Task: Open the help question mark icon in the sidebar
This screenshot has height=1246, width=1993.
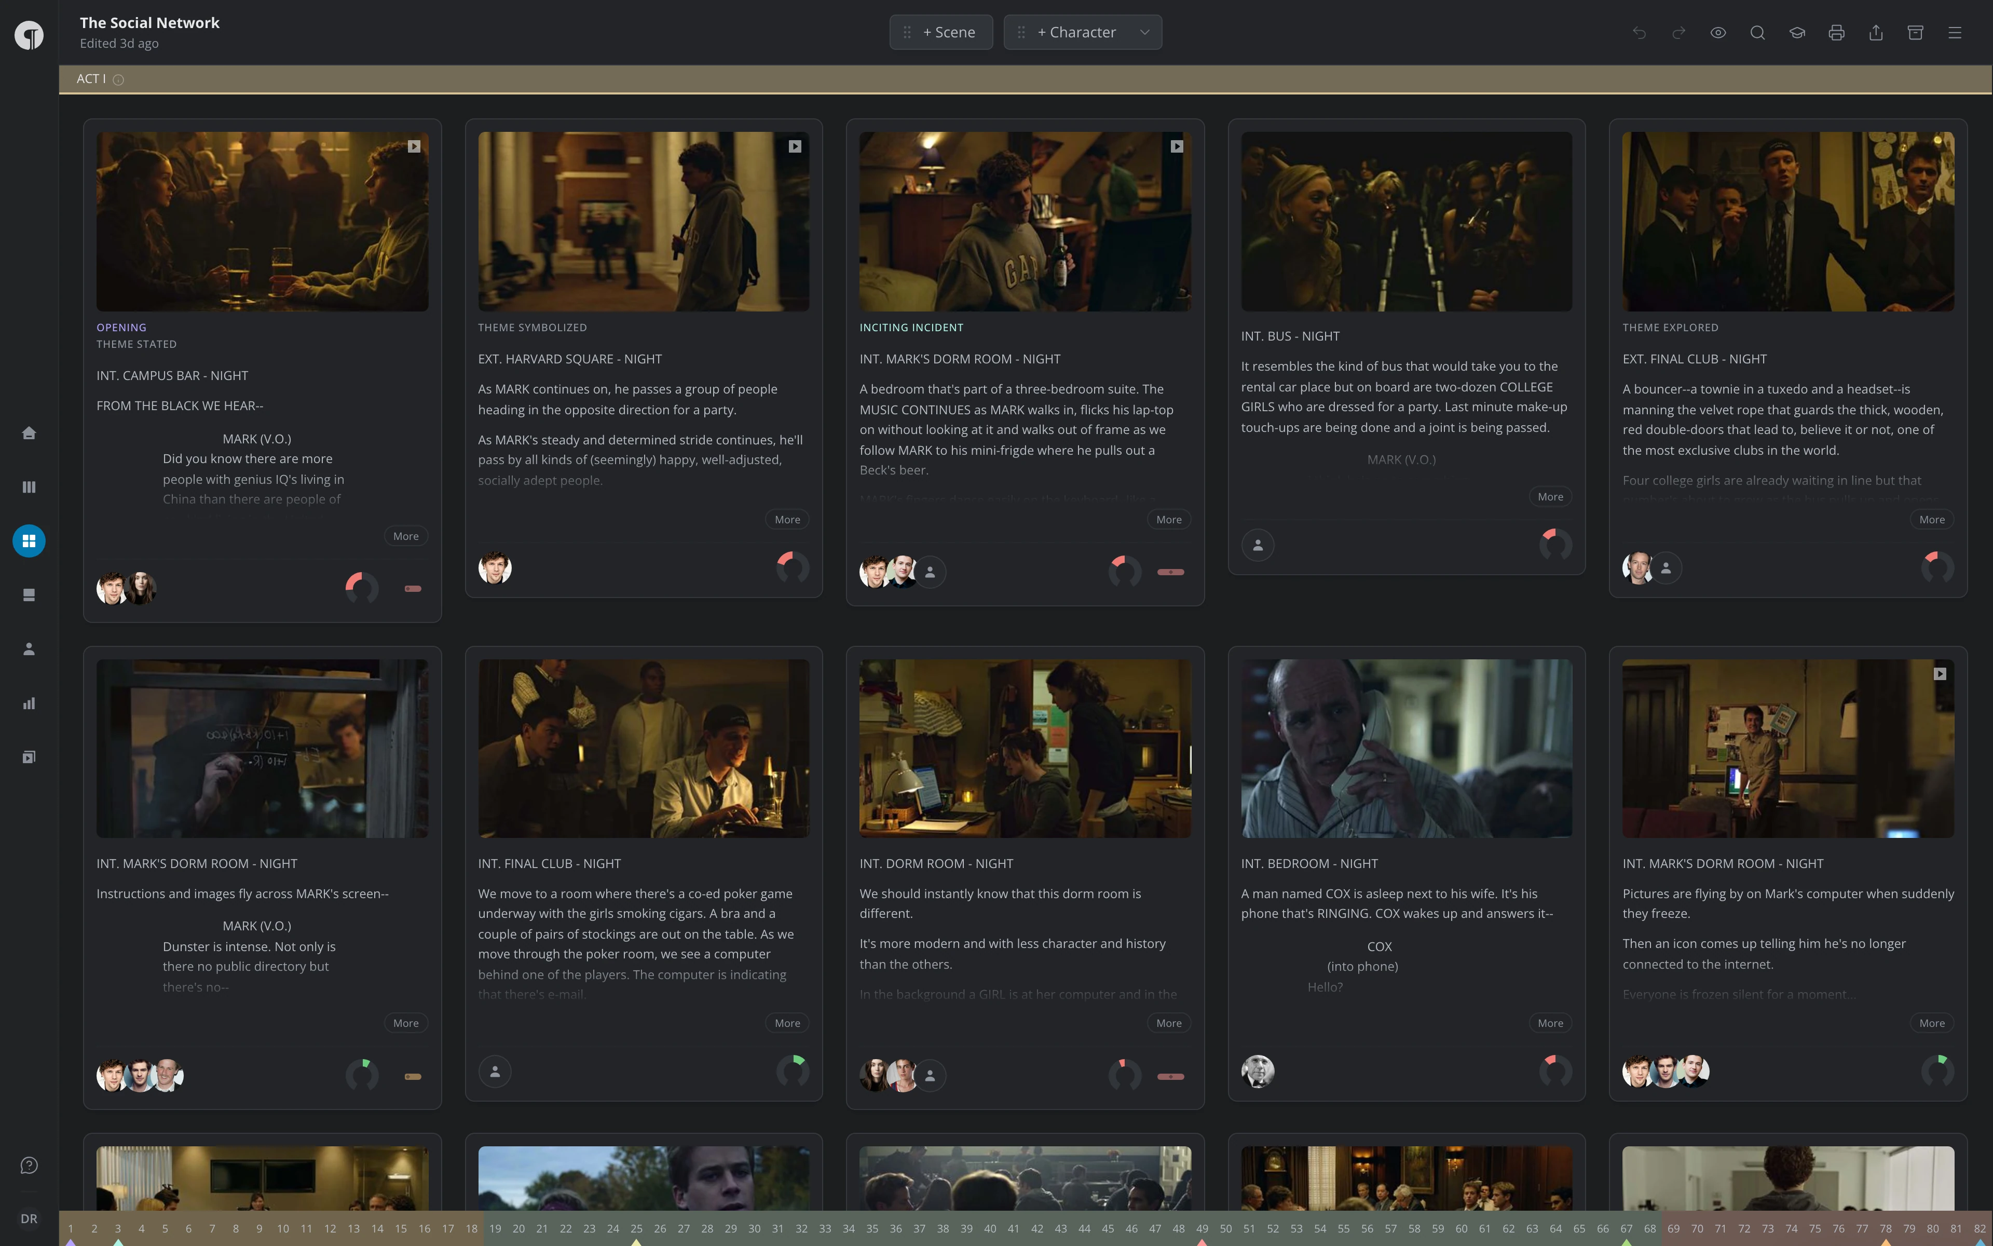Action: pos(29,1165)
